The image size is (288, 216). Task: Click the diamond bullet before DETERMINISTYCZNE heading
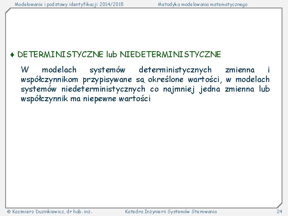[x=12, y=55]
